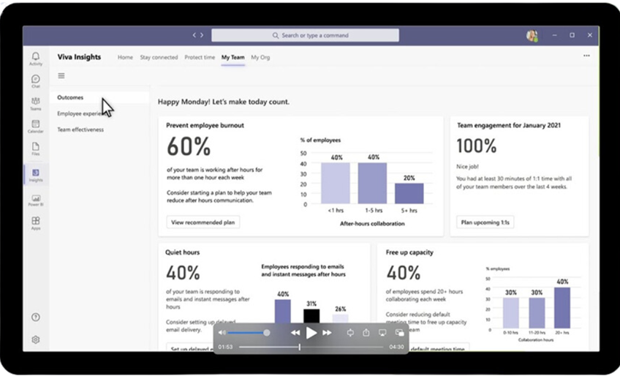620x376 pixels.
Task: Open the user profile avatar
Action: point(532,35)
